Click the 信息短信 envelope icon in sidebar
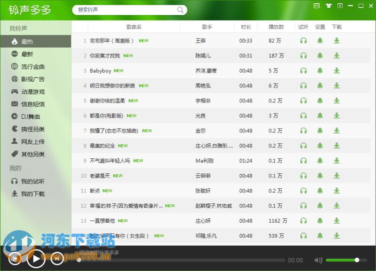 [x=16, y=104]
